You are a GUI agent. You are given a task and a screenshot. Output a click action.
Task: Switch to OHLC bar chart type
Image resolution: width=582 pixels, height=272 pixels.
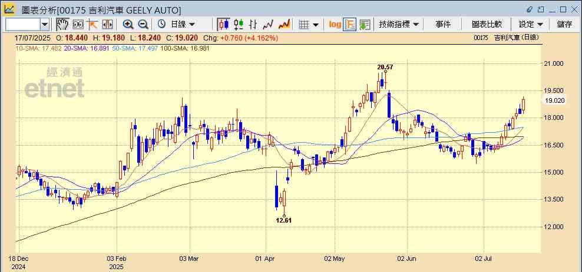pos(253,25)
